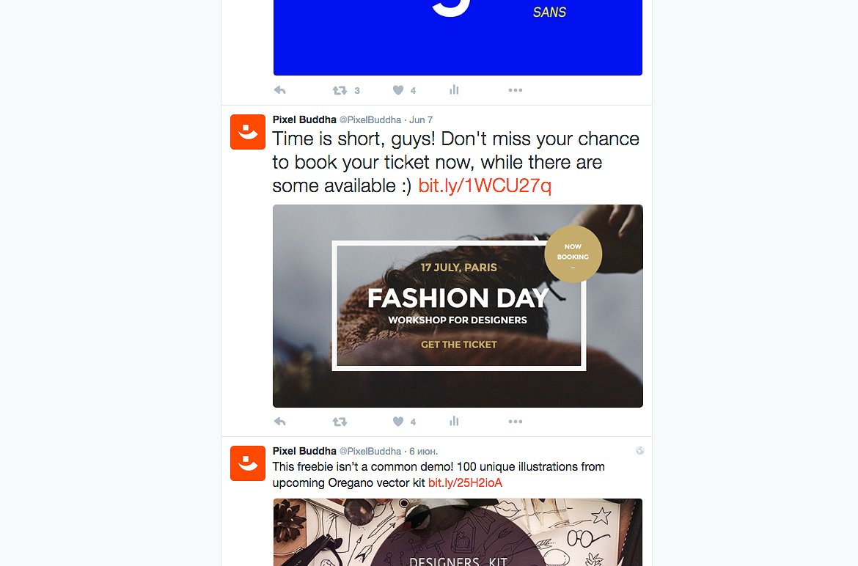Screen dimensions: 858x566
Task: Open the Fashion Day workshop image
Action: (458, 306)
